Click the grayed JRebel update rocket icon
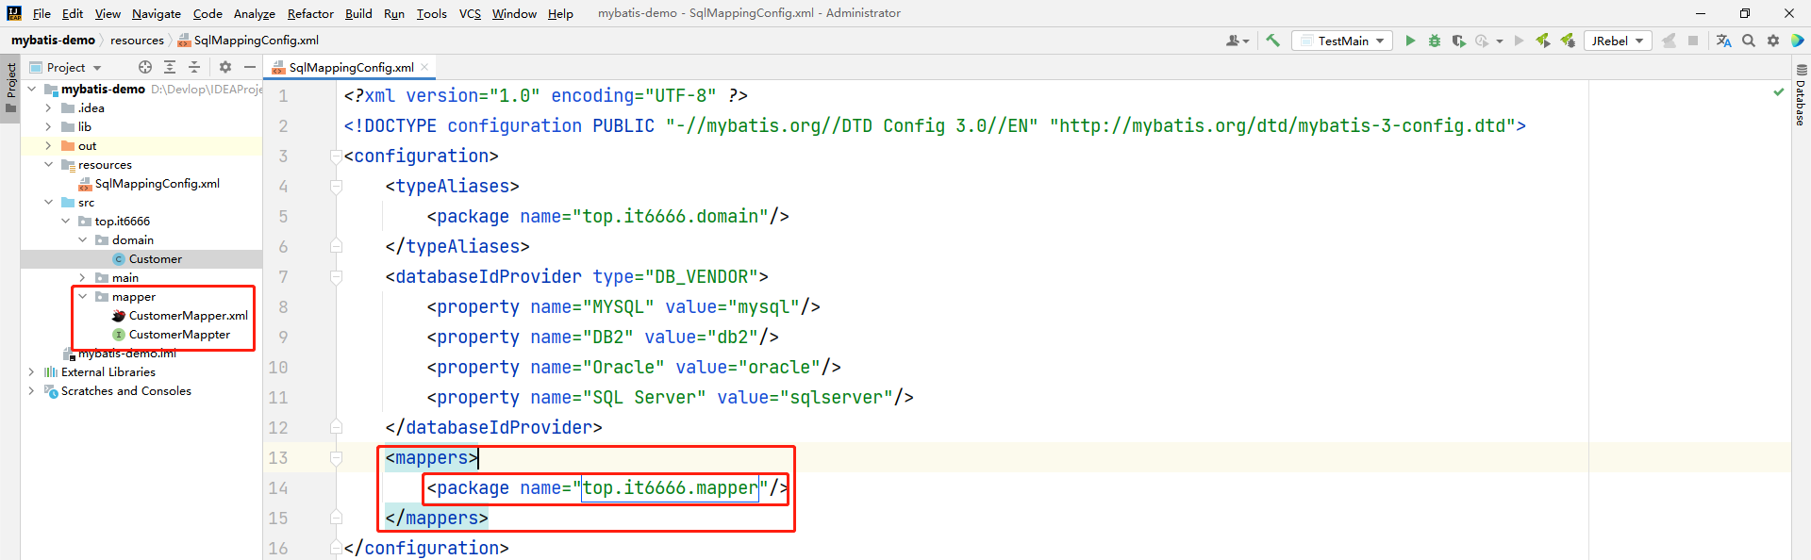 (x=1669, y=41)
